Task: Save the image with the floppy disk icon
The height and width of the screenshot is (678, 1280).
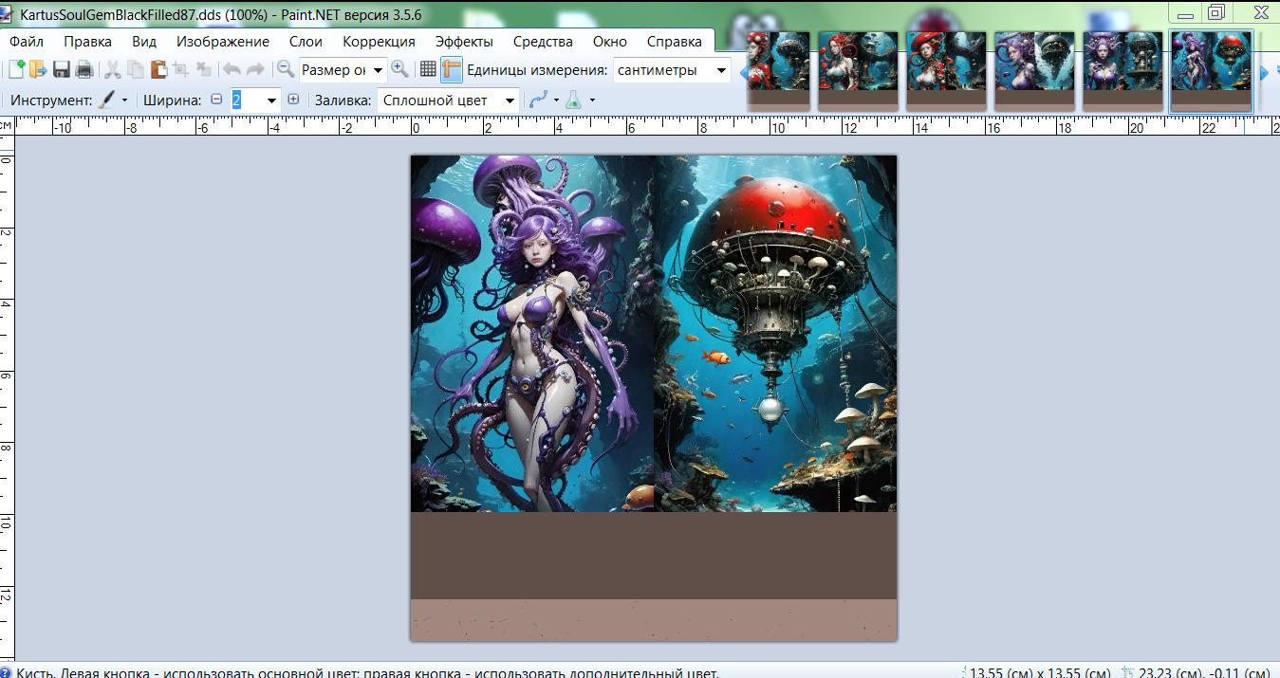Action: pyautogui.click(x=62, y=69)
